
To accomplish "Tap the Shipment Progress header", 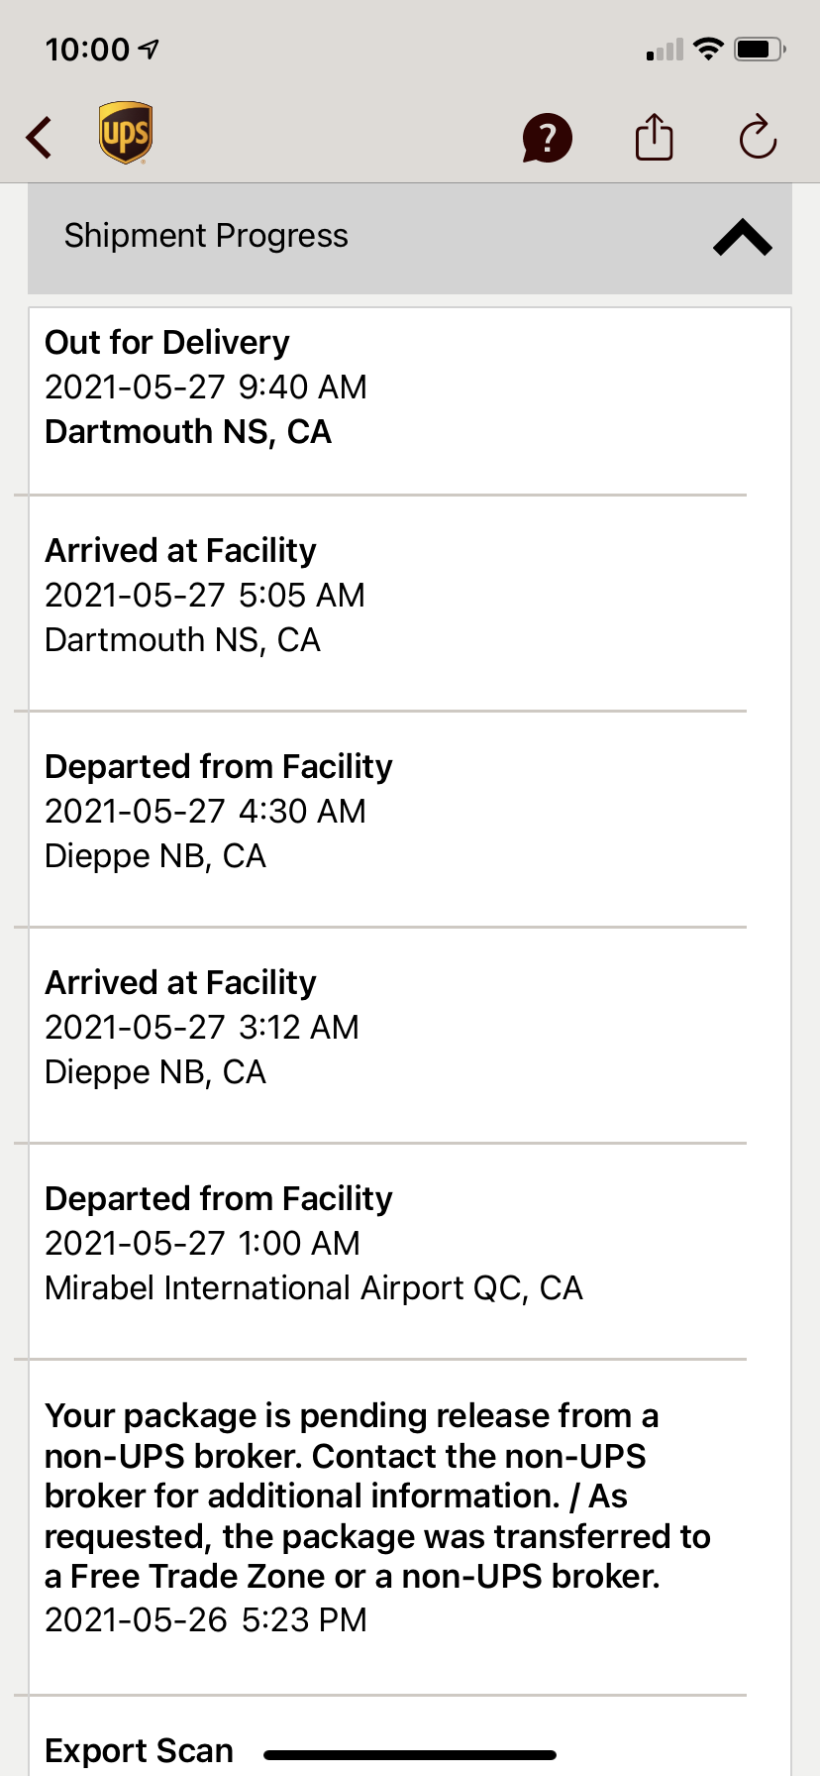I will (206, 236).
